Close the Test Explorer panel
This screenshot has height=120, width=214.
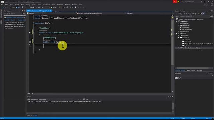[x=24, y=11]
